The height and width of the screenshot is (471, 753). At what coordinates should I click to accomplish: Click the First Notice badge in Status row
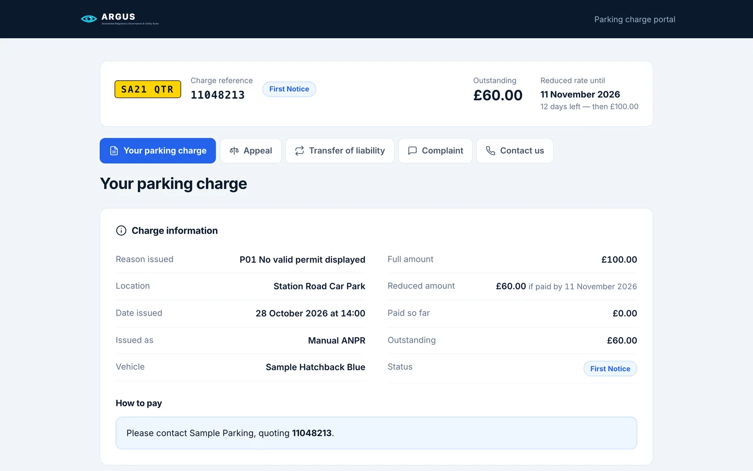[x=610, y=369]
